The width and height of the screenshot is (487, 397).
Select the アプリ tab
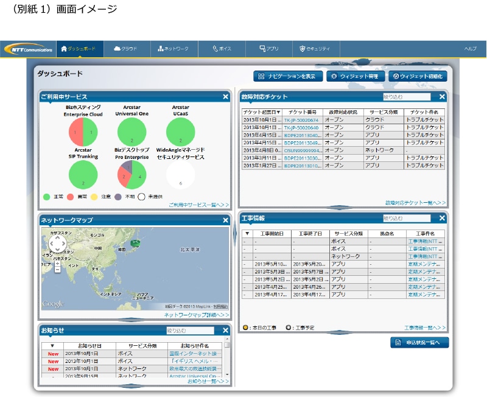pyautogui.click(x=269, y=49)
